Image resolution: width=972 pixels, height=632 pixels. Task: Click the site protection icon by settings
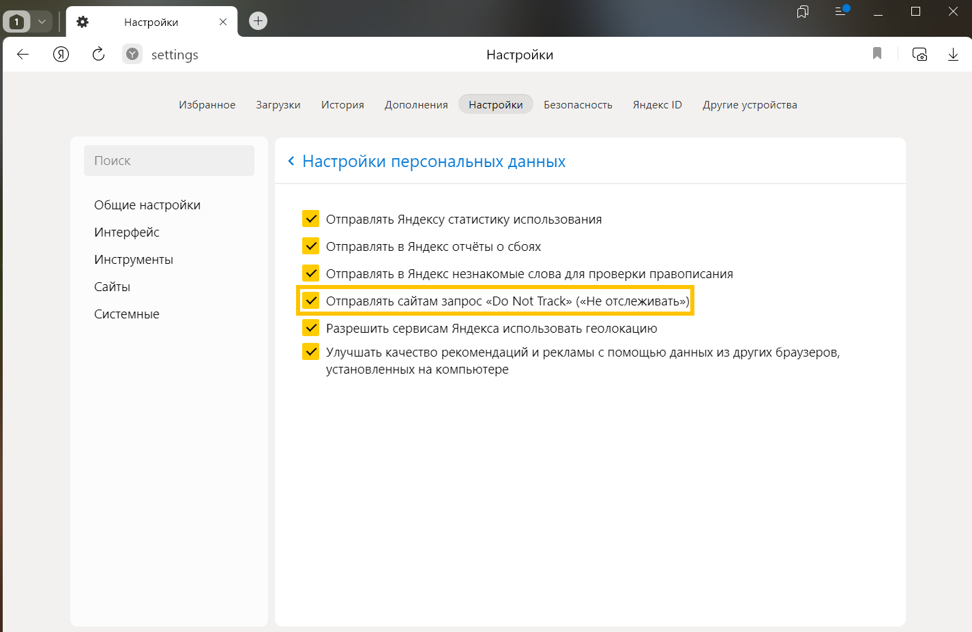[132, 55]
